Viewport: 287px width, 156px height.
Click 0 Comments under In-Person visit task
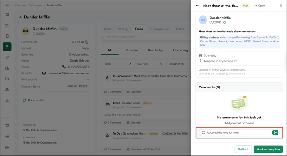coord(113,92)
